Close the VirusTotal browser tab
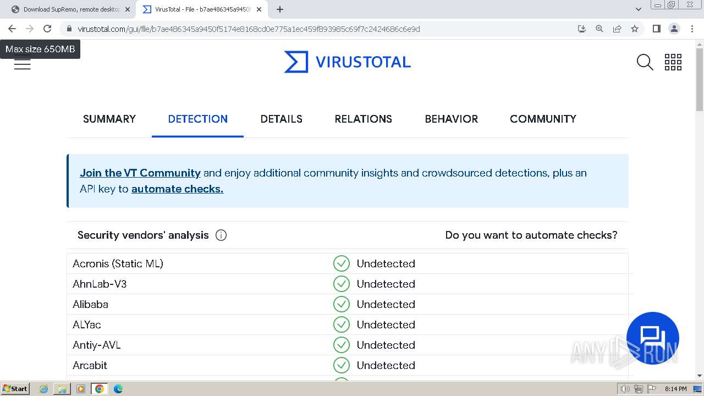The image size is (704, 396). pos(259,9)
